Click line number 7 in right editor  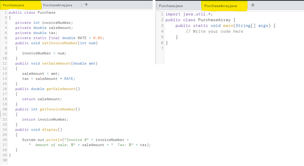162,48
